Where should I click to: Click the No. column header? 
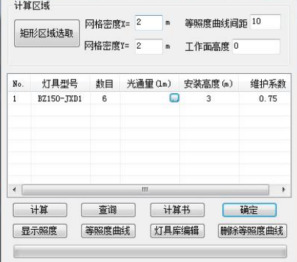coord(19,84)
